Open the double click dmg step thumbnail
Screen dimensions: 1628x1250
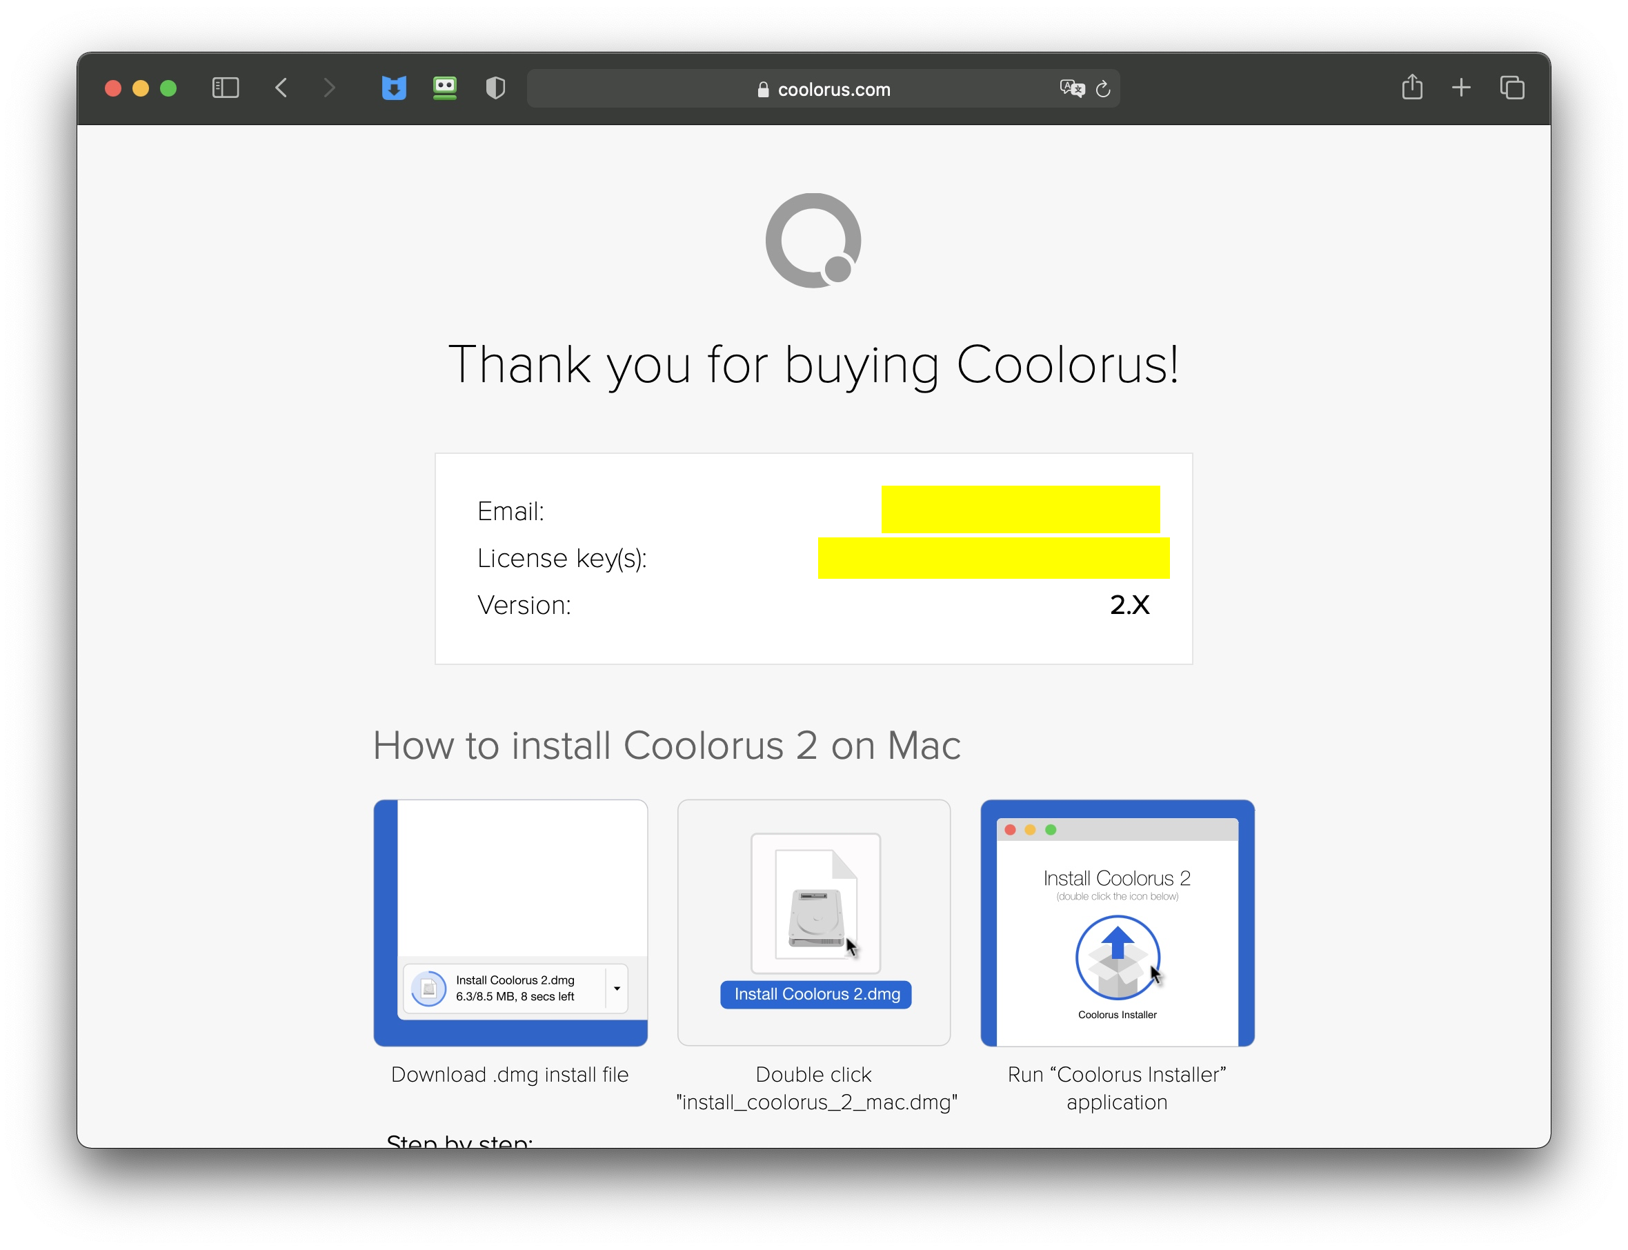(x=814, y=922)
